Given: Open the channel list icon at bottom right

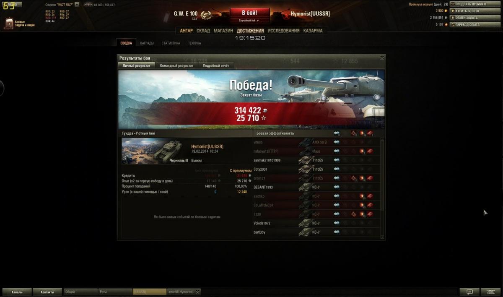Looking at the screenshot, I should (490, 292).
